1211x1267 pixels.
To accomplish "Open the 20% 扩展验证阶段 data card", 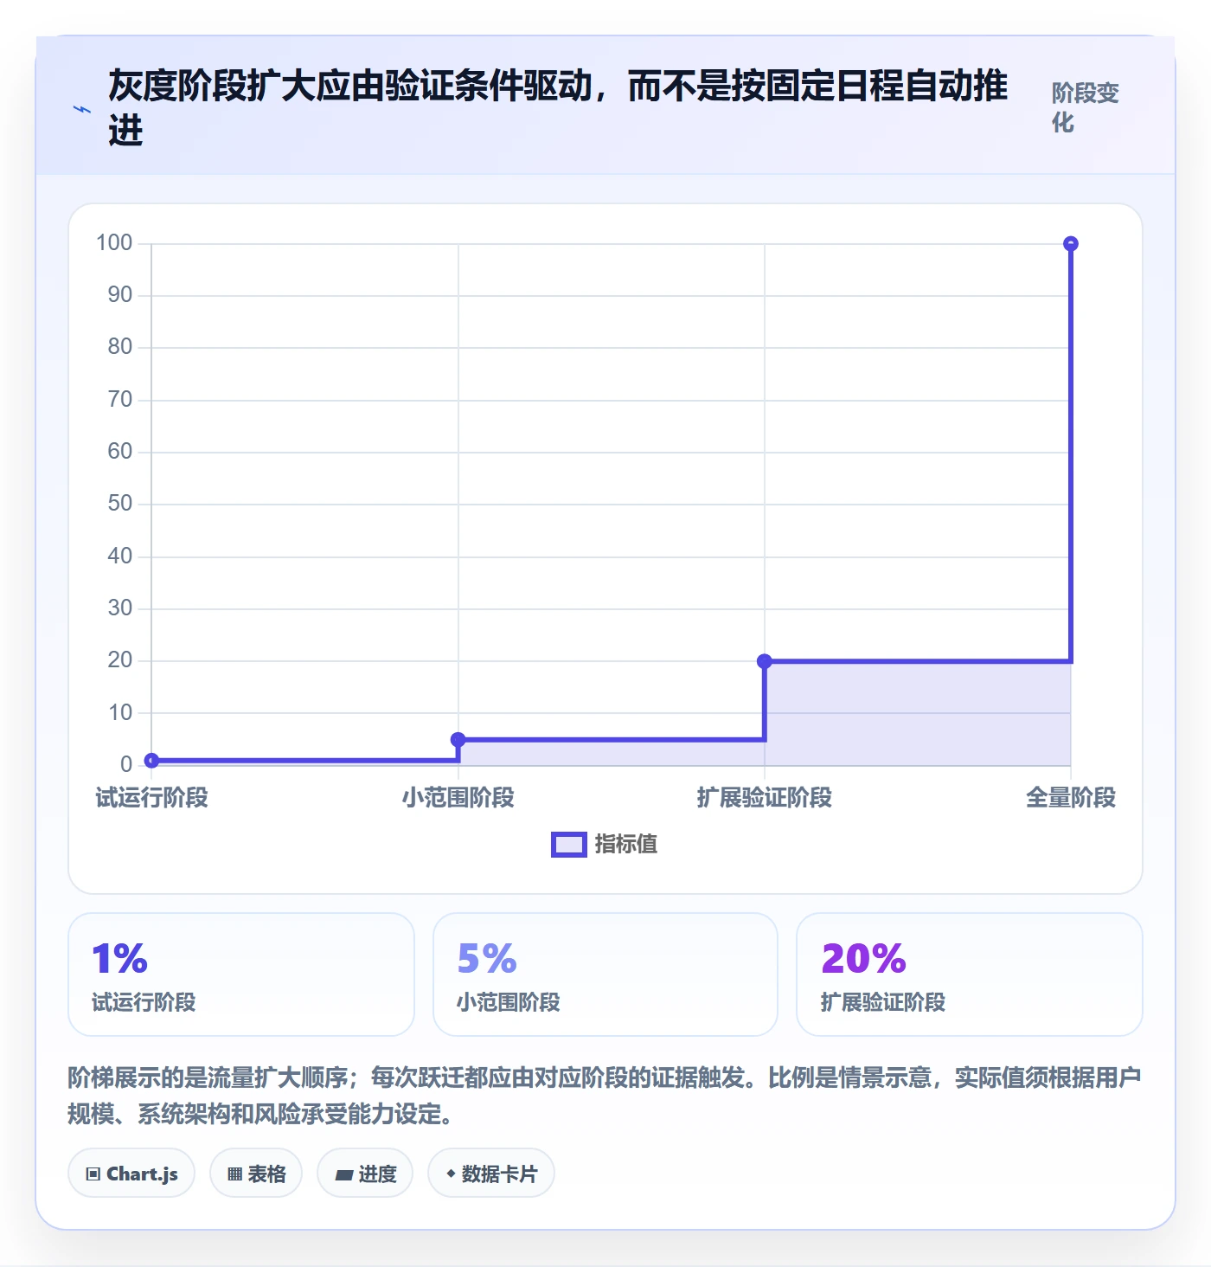I will tap(970, 974).
